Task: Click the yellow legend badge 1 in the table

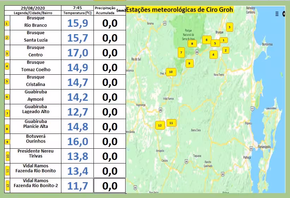Action: [x=7, y=24]
